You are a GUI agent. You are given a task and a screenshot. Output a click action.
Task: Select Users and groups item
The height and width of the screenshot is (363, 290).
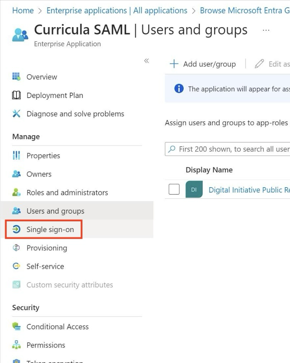click(77, 210)
